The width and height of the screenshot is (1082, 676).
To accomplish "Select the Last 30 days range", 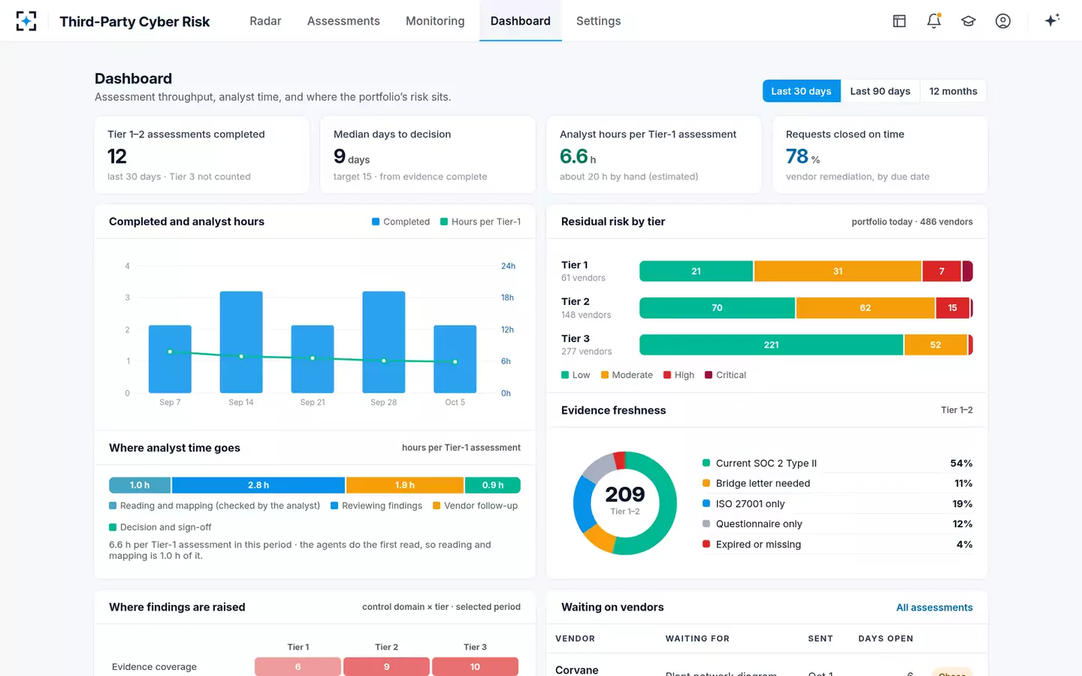I will coord(801,91).
